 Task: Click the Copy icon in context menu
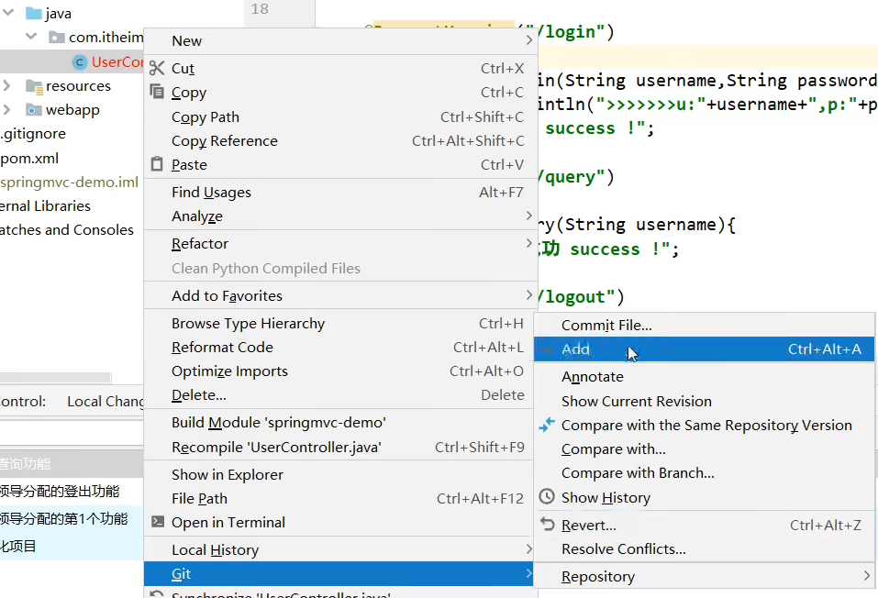pos(157,92)
